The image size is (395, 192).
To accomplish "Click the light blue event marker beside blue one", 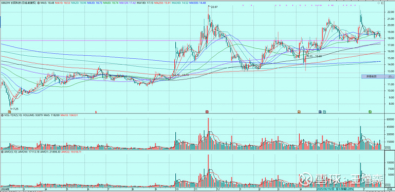I will (324, 112).
